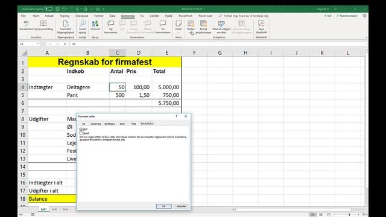This screenshot has width=386, height=217.
Task: Close the Formatér celler dialog
Action: (x=186, y=116)
